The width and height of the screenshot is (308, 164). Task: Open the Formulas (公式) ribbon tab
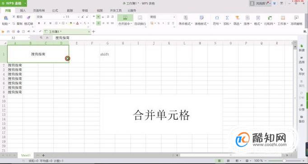point(55,10)
